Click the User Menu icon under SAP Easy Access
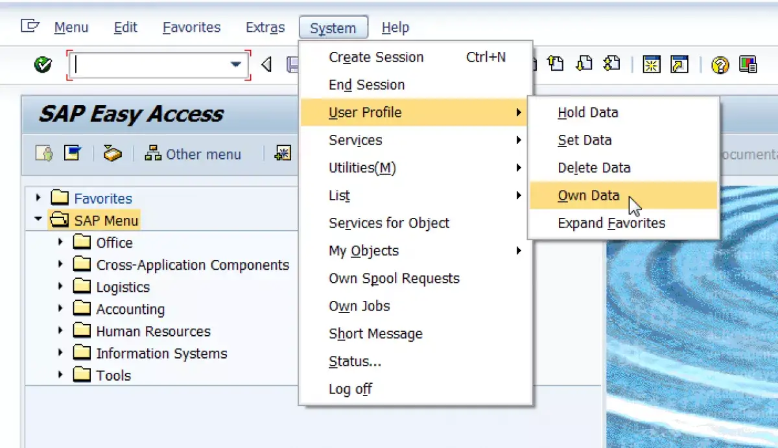This screenshot has height=448, width=778. 44,154
